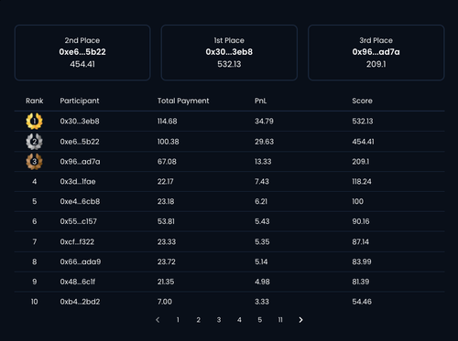Click the bronze third-place medal icon

coord(34,162)
